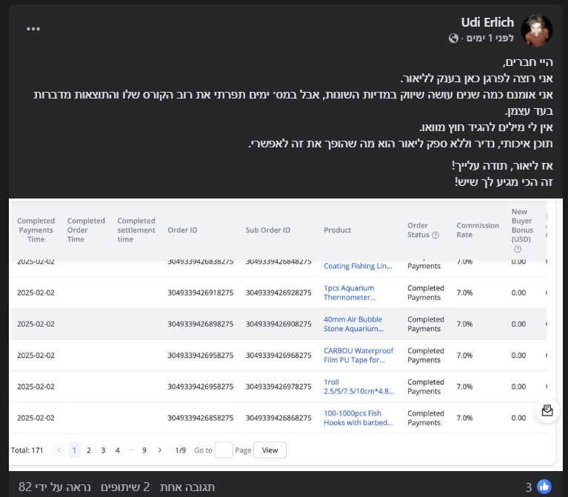Screen dimensions: 568x497
Task: Open CARBOU Waterproof Film PU Tape link
Action: [x=358, y=356]
